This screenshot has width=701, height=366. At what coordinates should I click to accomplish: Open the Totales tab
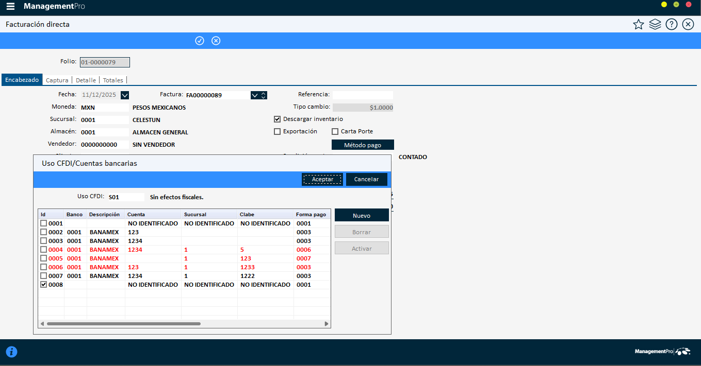(113, 80)
